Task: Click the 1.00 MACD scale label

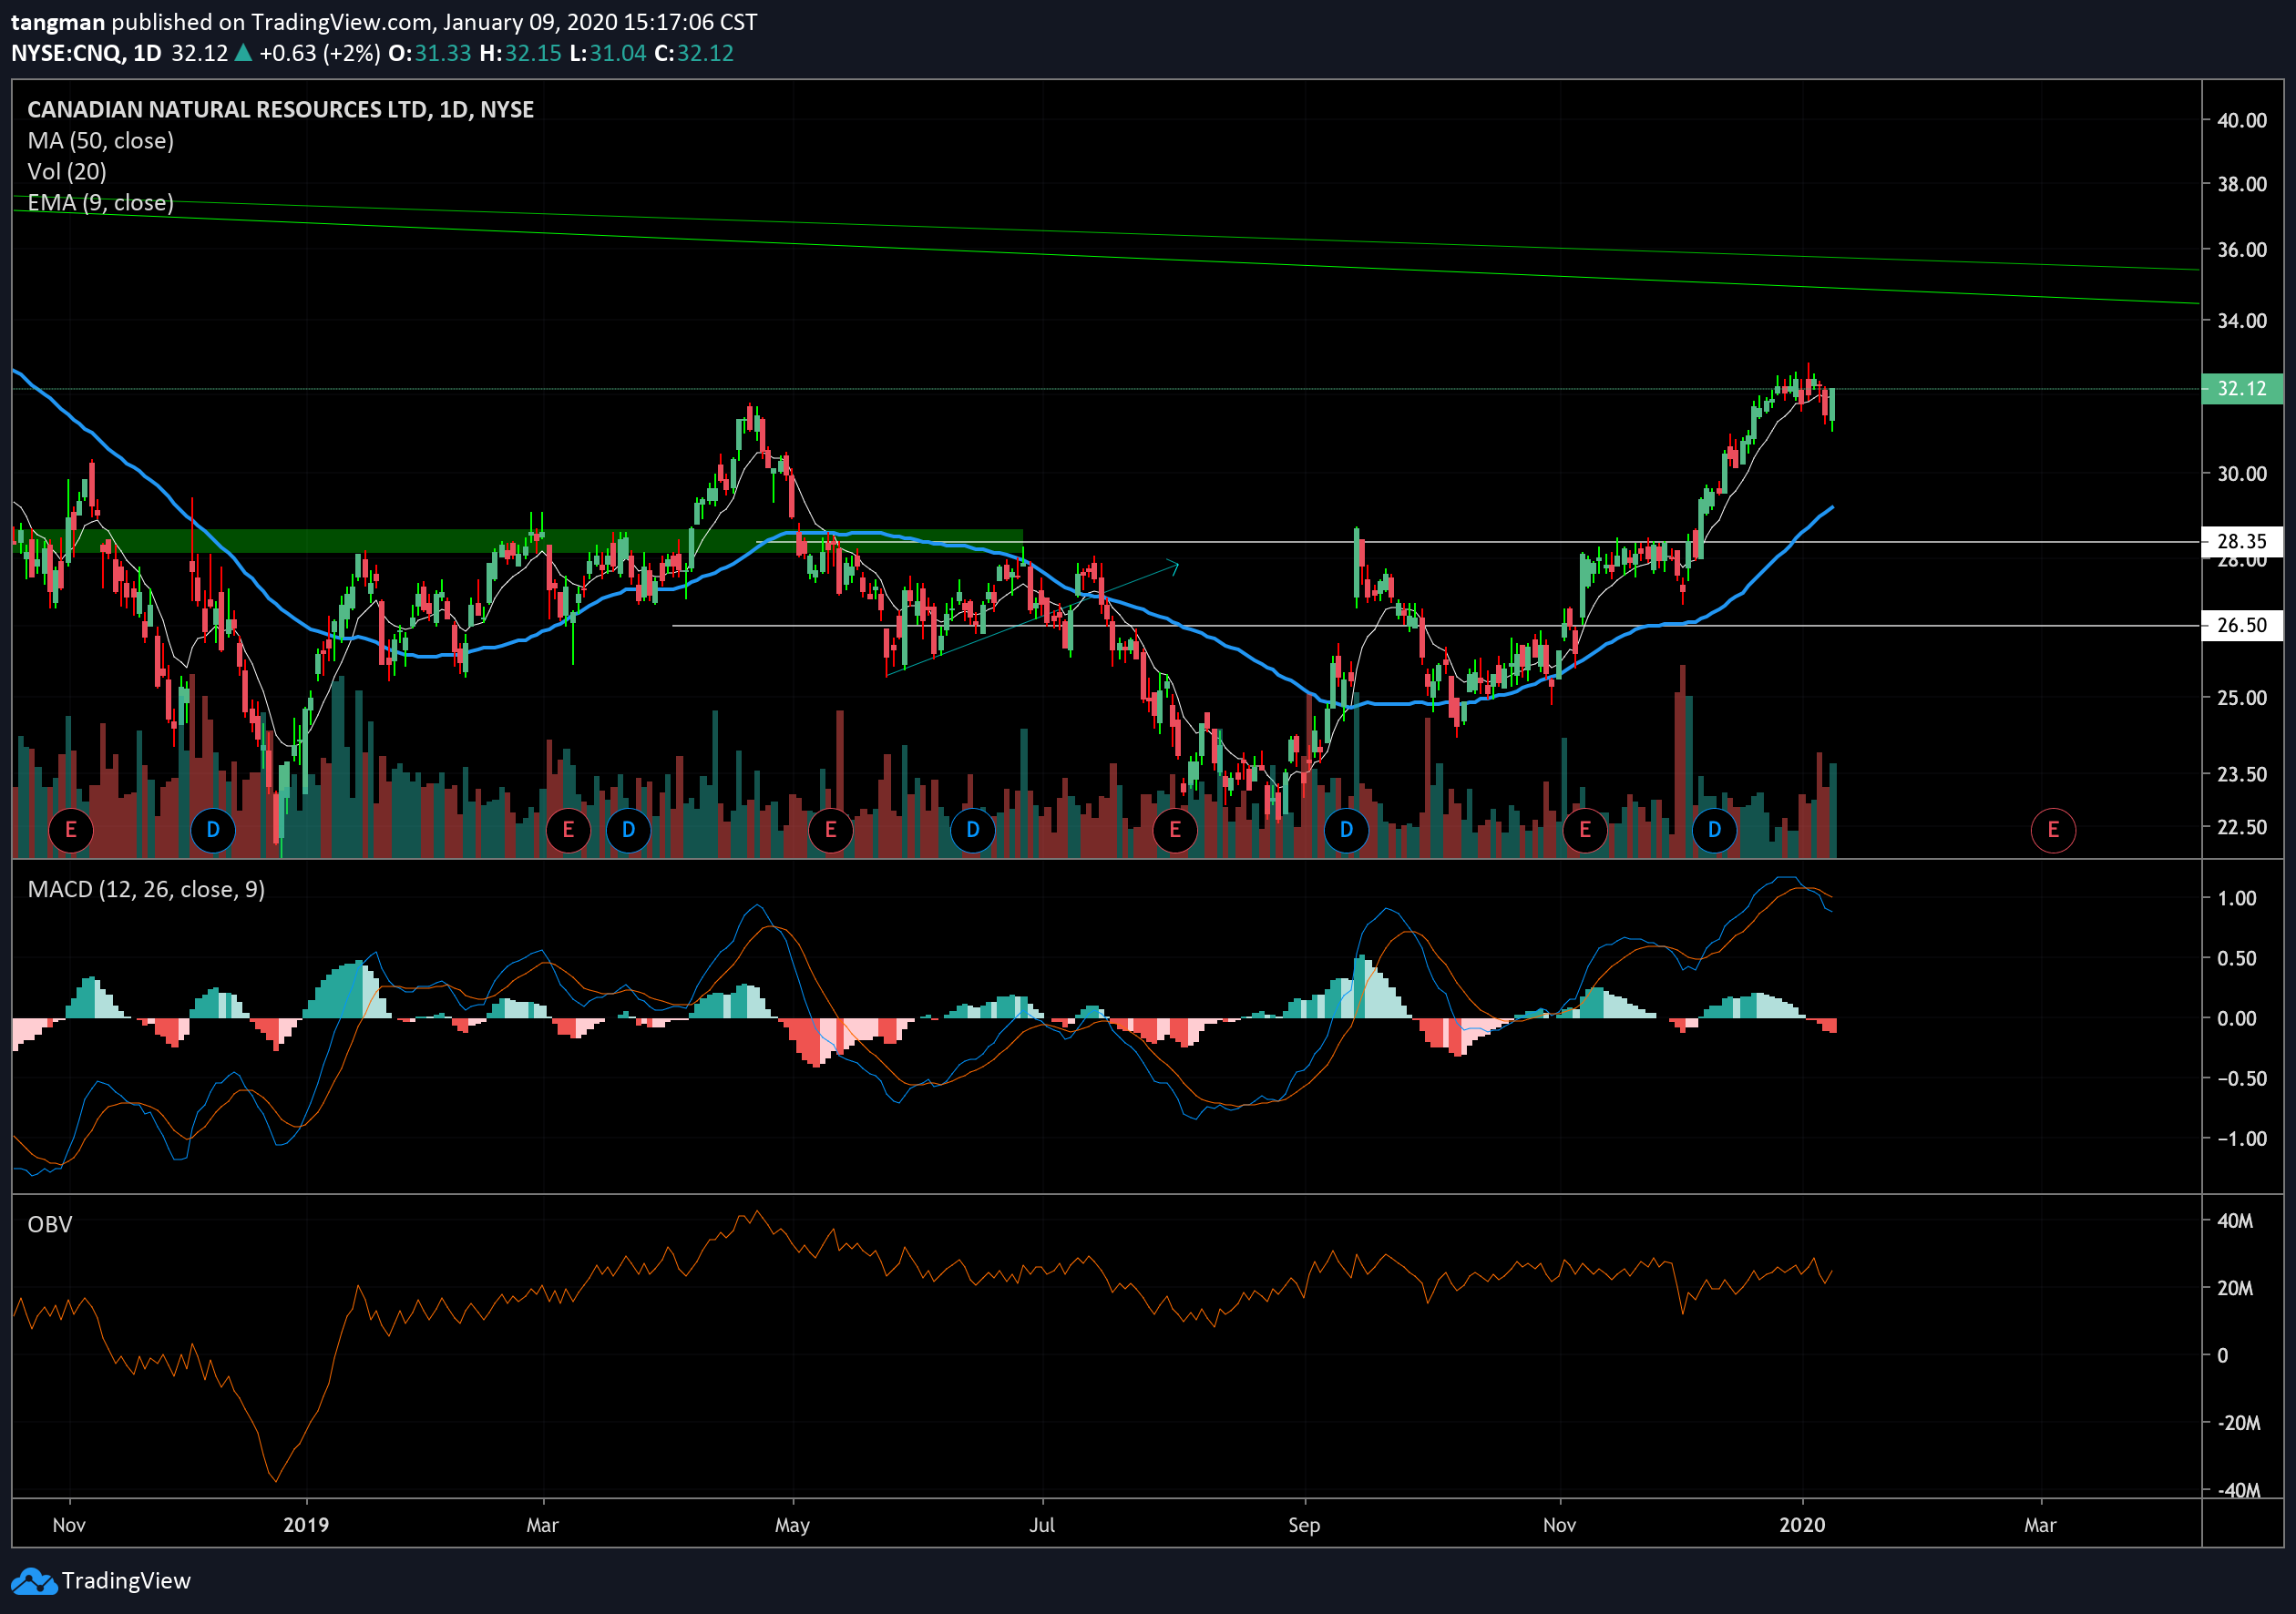Action: (x=2237, y=898)
